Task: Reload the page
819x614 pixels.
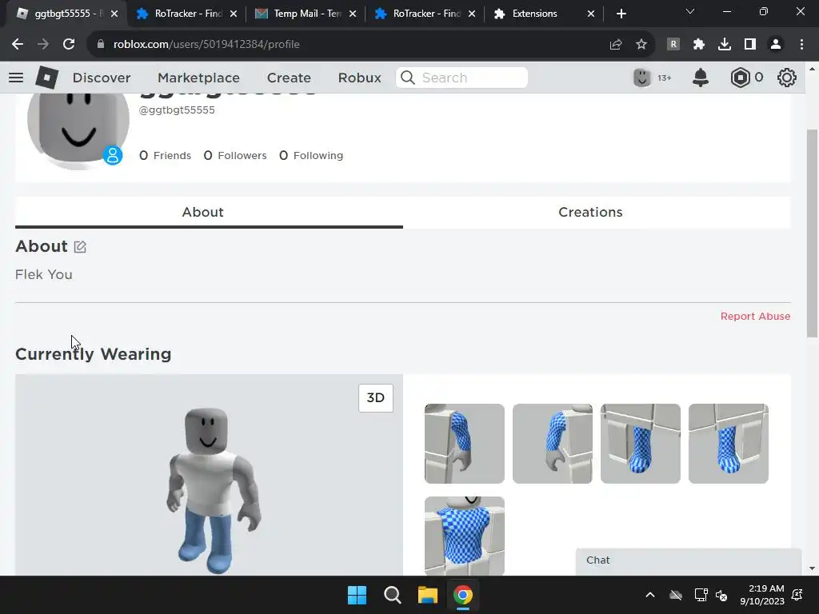Action: pos(69,45)
